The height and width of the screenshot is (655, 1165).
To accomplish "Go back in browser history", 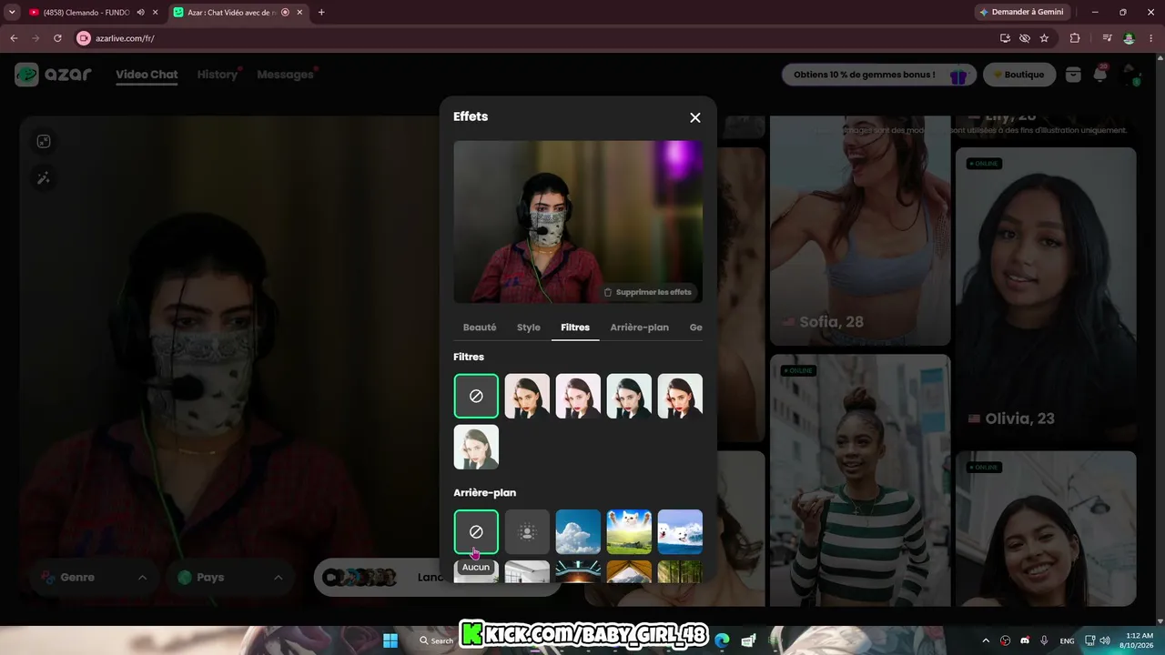I will [14, 38].
